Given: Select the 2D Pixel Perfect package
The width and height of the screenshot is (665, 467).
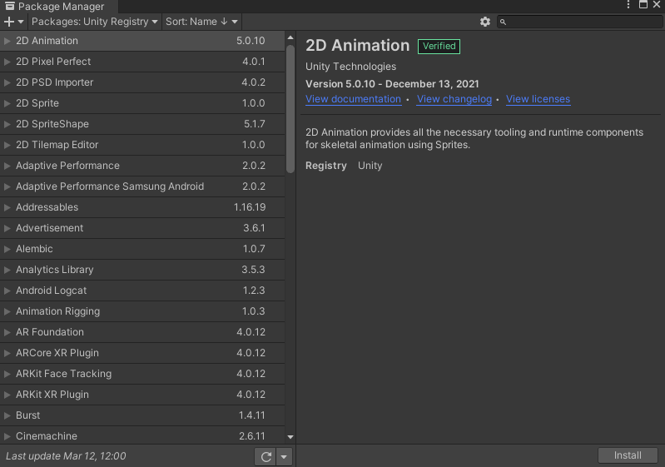Looking at the screenshot, I should click(x=142, y=62).
